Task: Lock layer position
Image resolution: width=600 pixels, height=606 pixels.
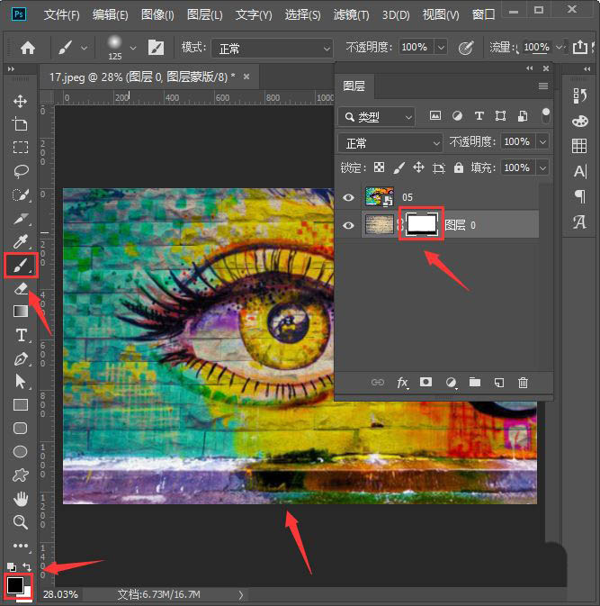Action: tap(418, 167)
